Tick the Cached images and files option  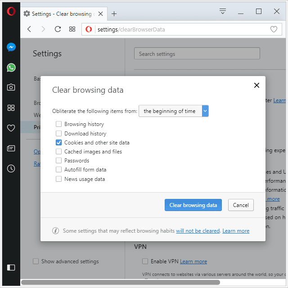point(58,152)
